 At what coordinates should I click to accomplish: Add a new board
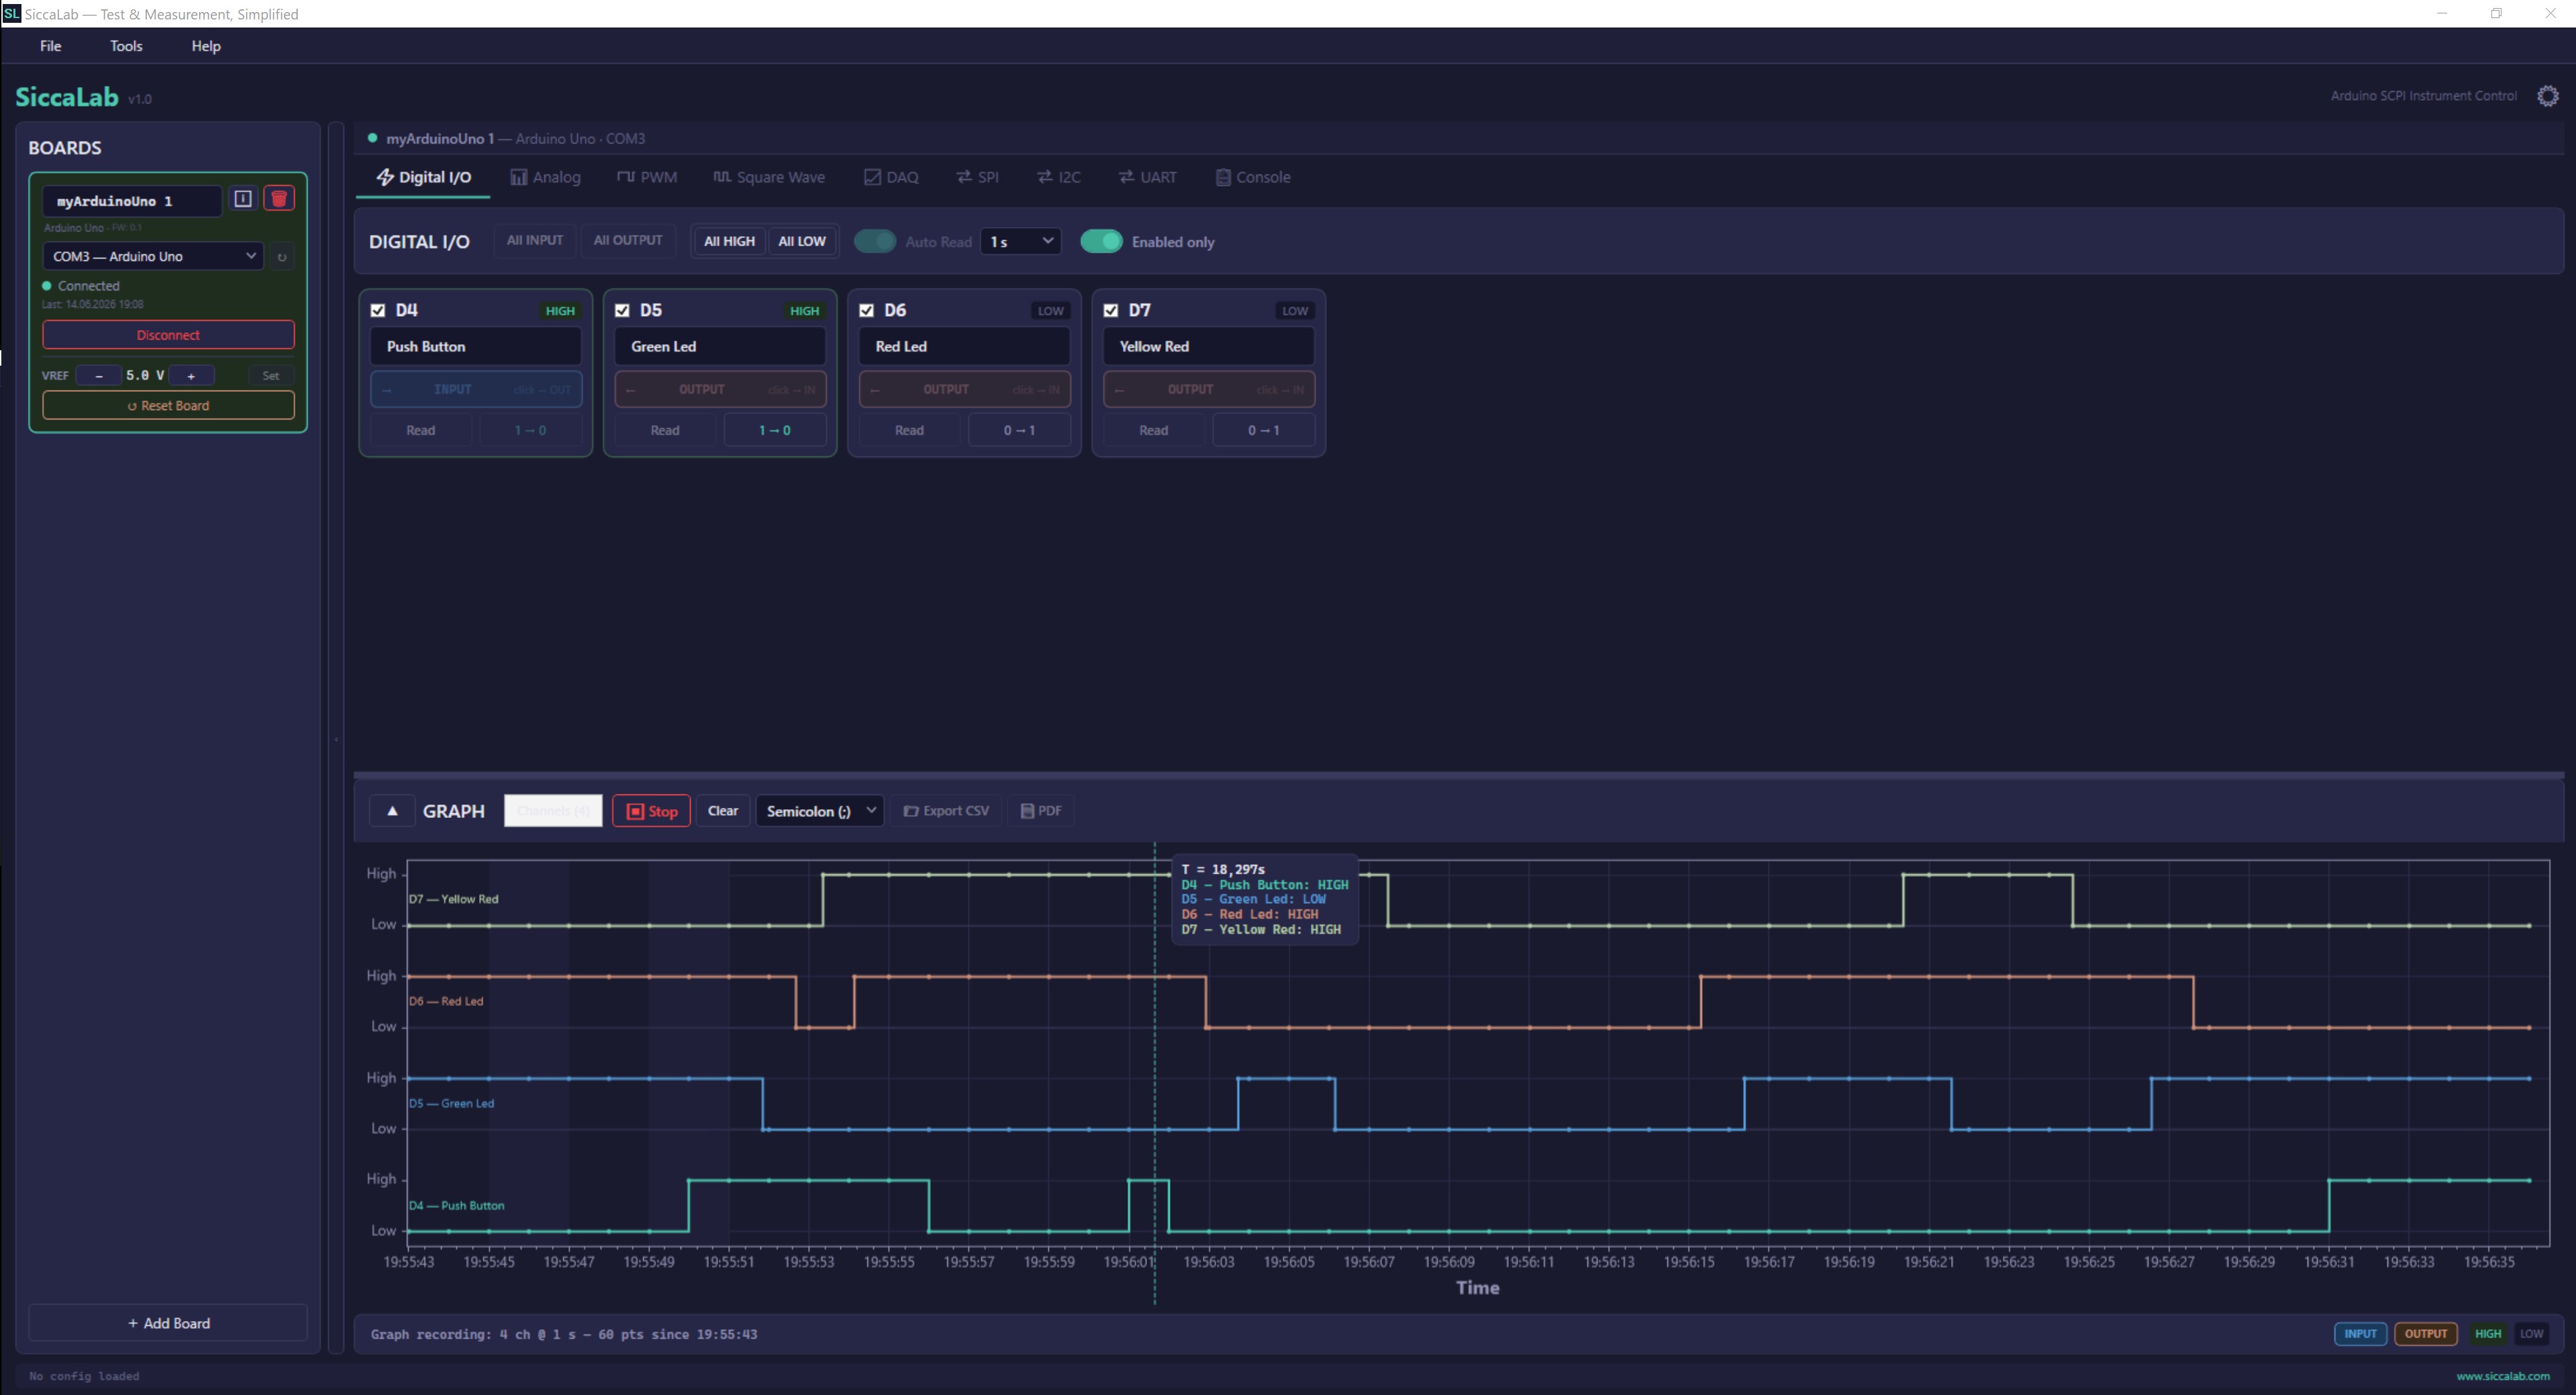pos(168,1323)
